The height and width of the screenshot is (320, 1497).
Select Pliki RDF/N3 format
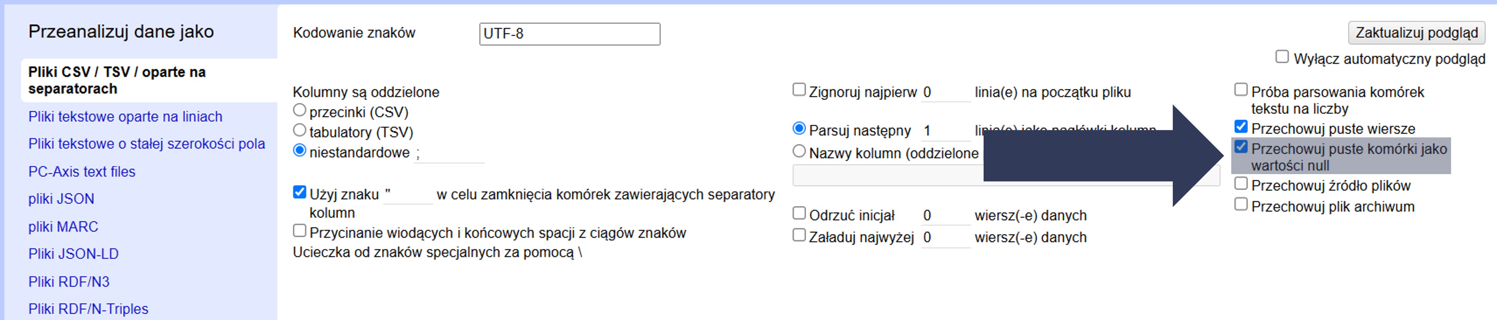69,282
